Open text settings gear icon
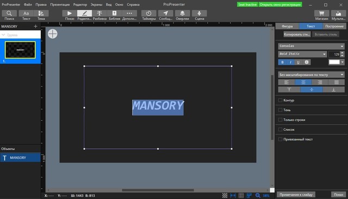 (x=307, y=62)
